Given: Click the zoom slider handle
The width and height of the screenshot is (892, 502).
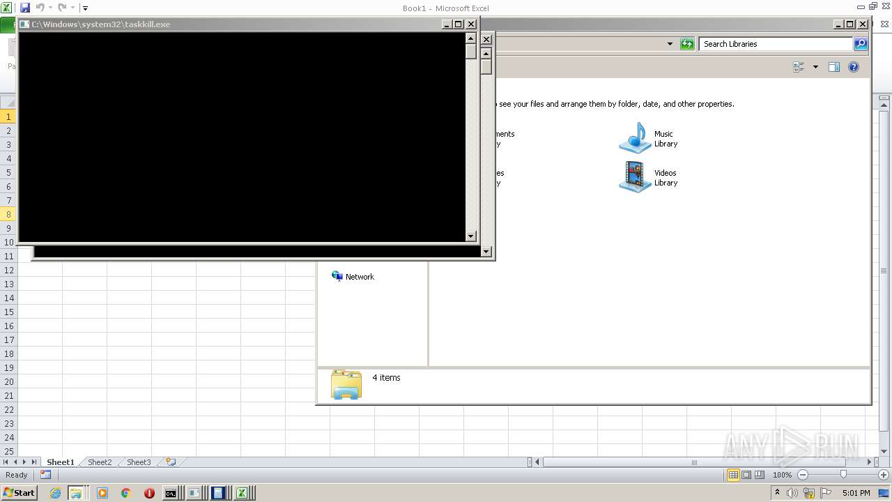Looking at the screenshot, I should tap(843, 475).
